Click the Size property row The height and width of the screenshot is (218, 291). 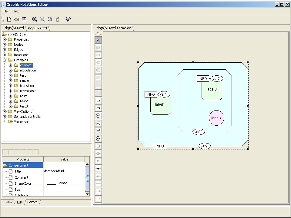(x=44, y=190)
